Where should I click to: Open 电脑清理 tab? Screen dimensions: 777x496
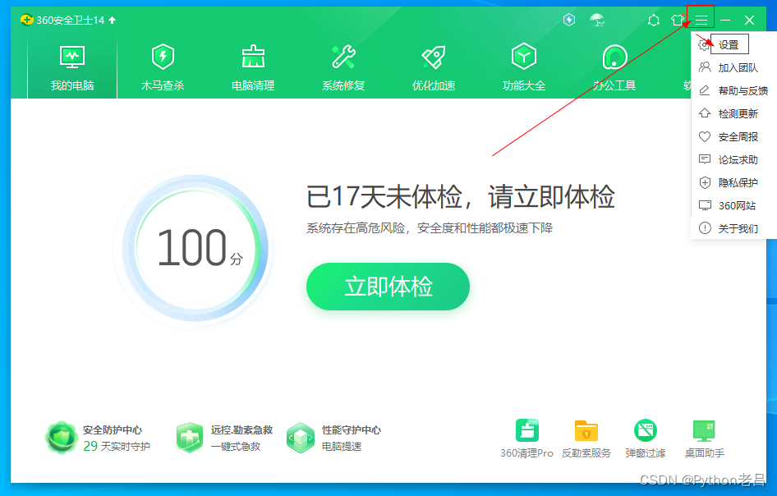click(253, 67)
